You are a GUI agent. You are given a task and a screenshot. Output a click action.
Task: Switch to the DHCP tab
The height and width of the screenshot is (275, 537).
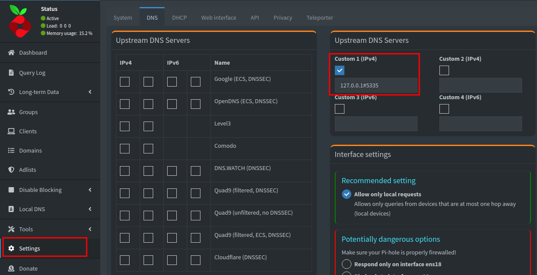(x=179, y=17)
